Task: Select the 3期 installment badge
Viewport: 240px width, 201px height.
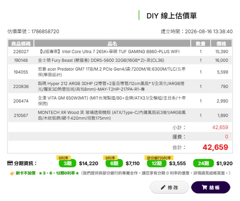Action: click(x=67, y=163)
